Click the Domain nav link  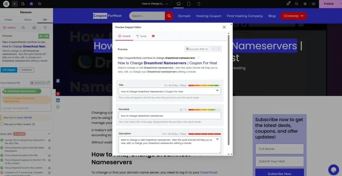tap(184, 16)
